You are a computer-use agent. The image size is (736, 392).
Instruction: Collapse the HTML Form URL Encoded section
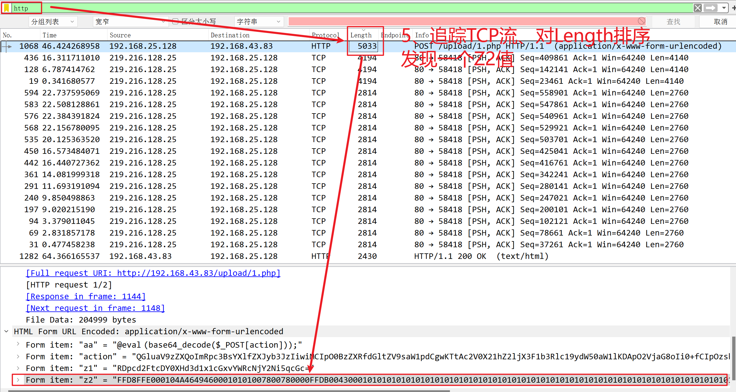coord(6,332)
